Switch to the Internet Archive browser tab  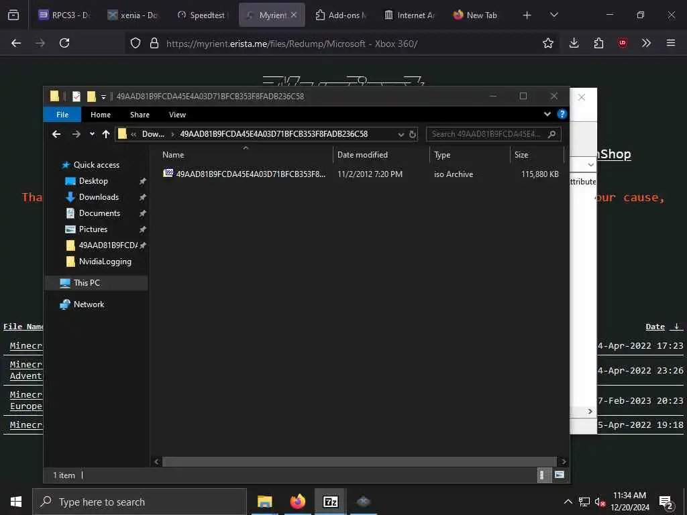(x=410, y=15)
